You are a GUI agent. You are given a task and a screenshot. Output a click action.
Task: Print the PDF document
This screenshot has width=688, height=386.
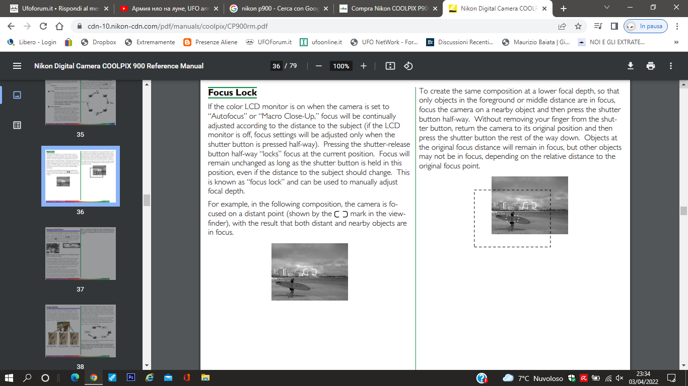[x=651, y=66]
